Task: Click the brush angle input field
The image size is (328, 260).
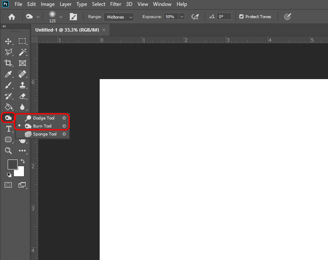Action: 224,17
